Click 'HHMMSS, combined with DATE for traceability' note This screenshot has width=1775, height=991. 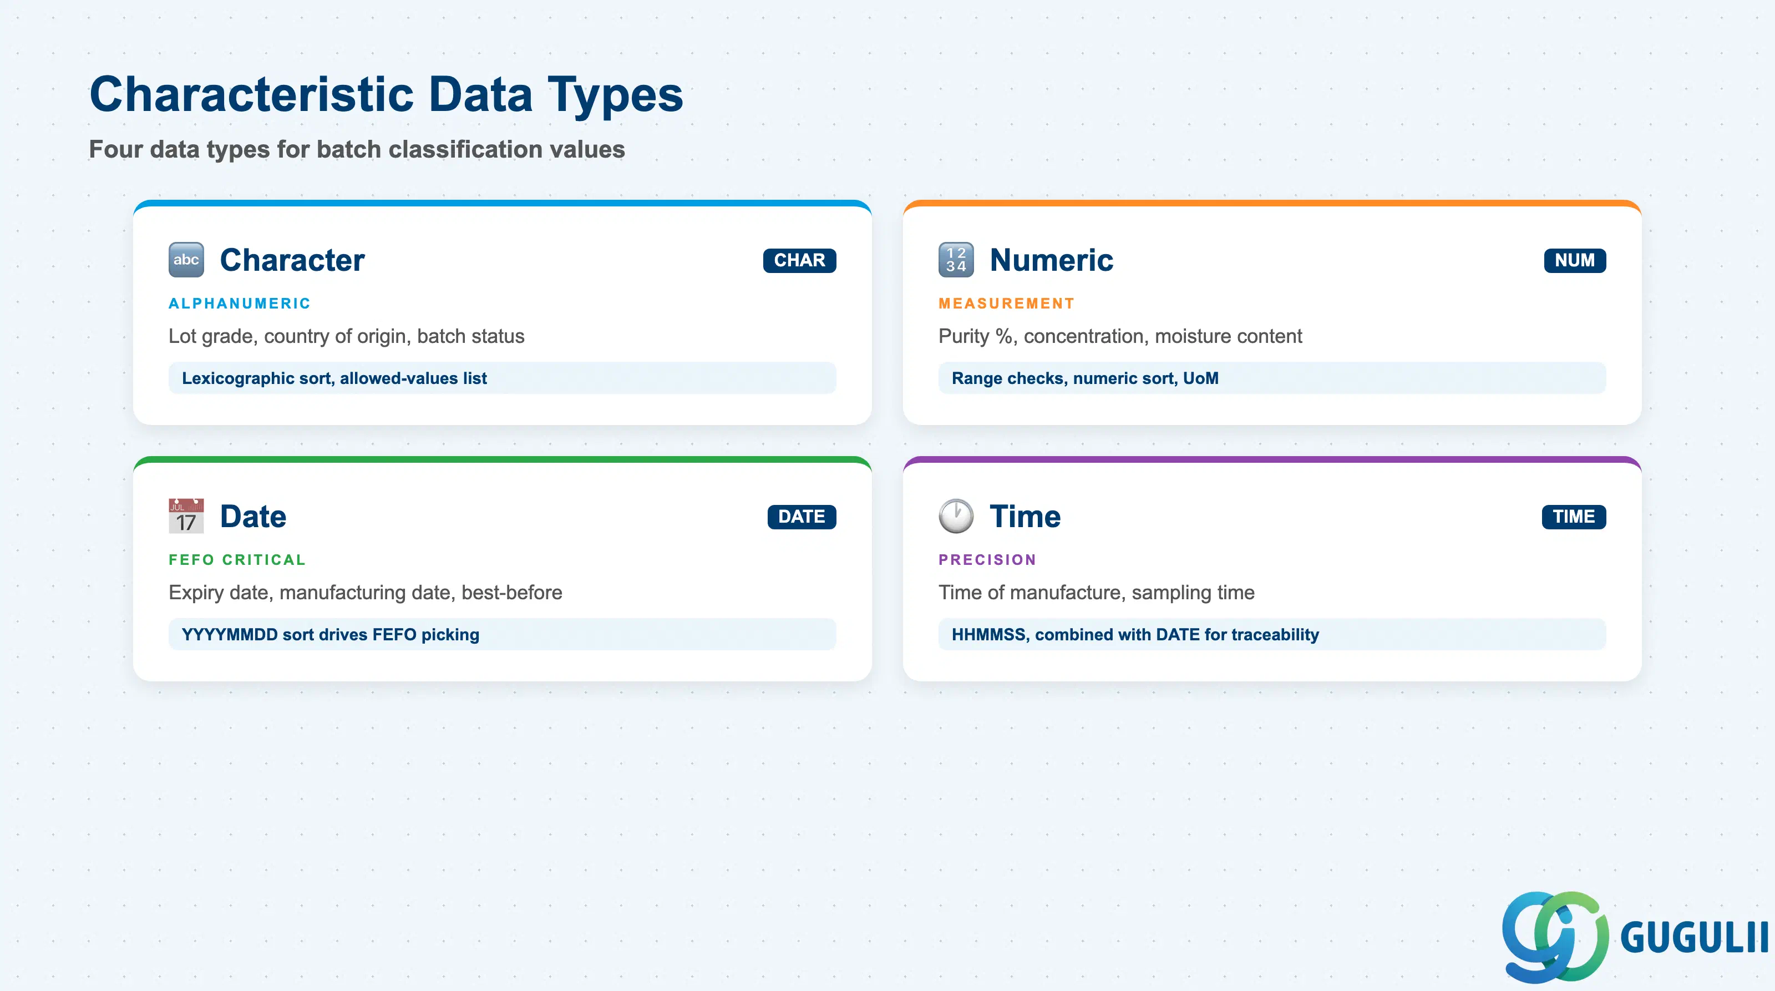1272,635
